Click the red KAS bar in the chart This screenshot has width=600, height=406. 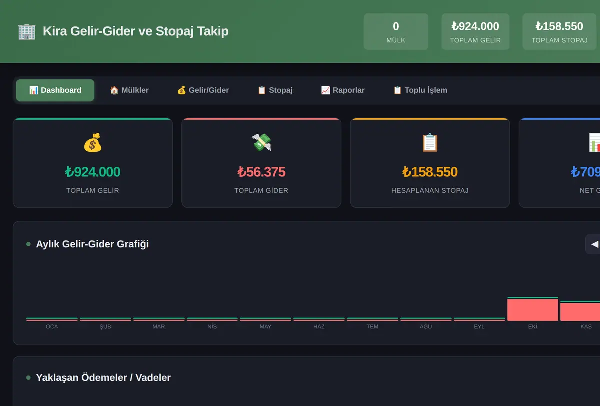pyautogui.click(x=580, y=312)
